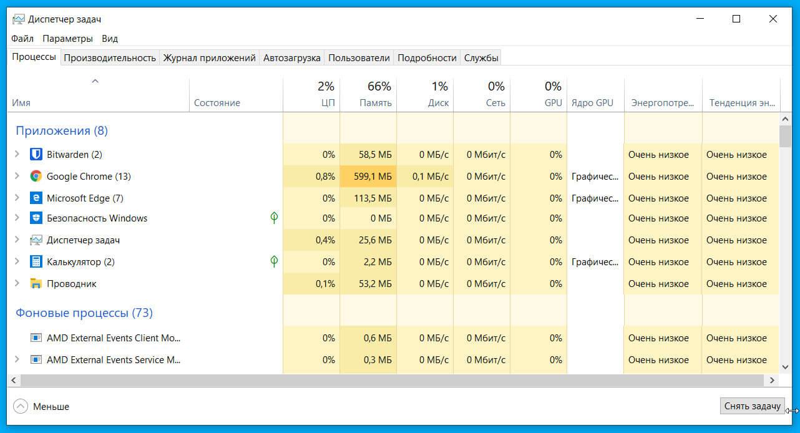Click the Bitwarden shield icon

pyautogui.click(x=36, y=154)
